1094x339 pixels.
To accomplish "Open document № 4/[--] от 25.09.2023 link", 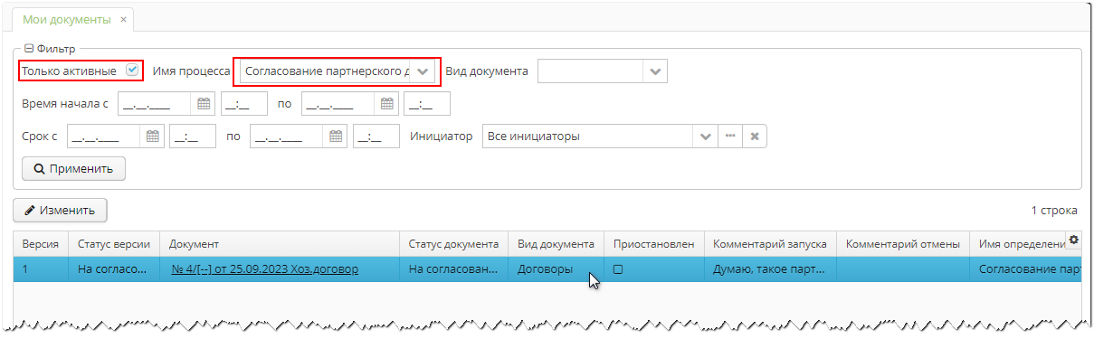I will (265, 269).
